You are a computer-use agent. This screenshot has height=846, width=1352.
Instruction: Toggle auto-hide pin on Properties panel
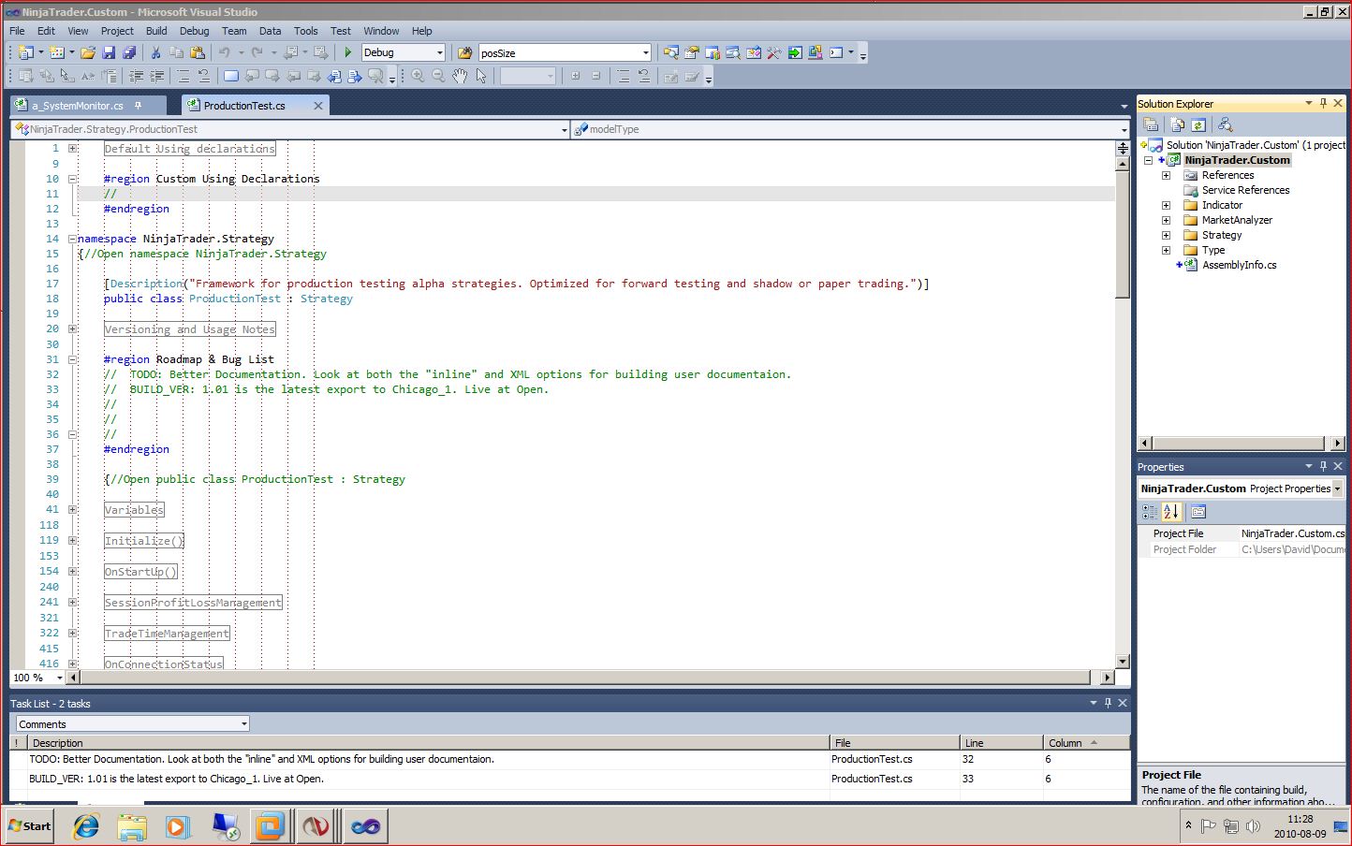point(1323,466)
